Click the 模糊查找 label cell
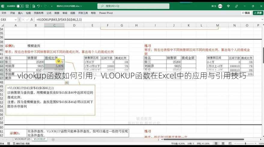 click(x=35, y=46)
